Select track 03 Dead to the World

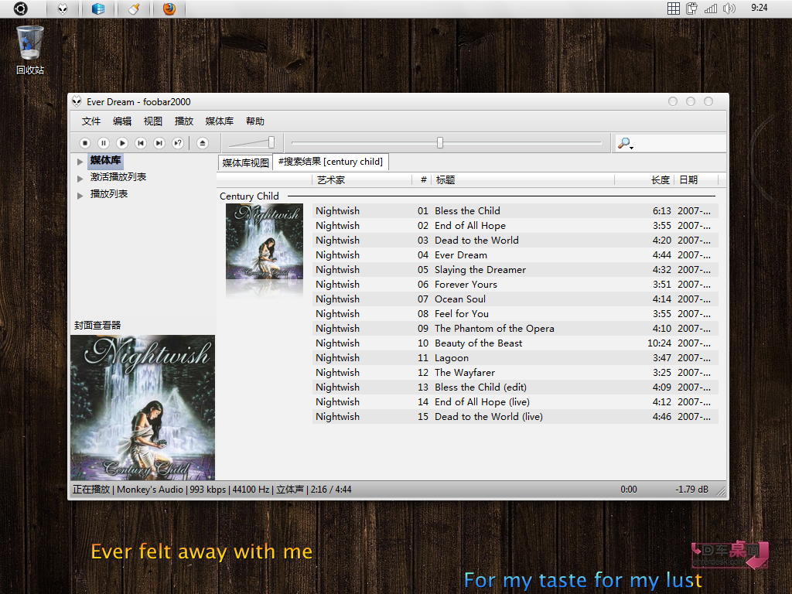[x=515, y=240]
